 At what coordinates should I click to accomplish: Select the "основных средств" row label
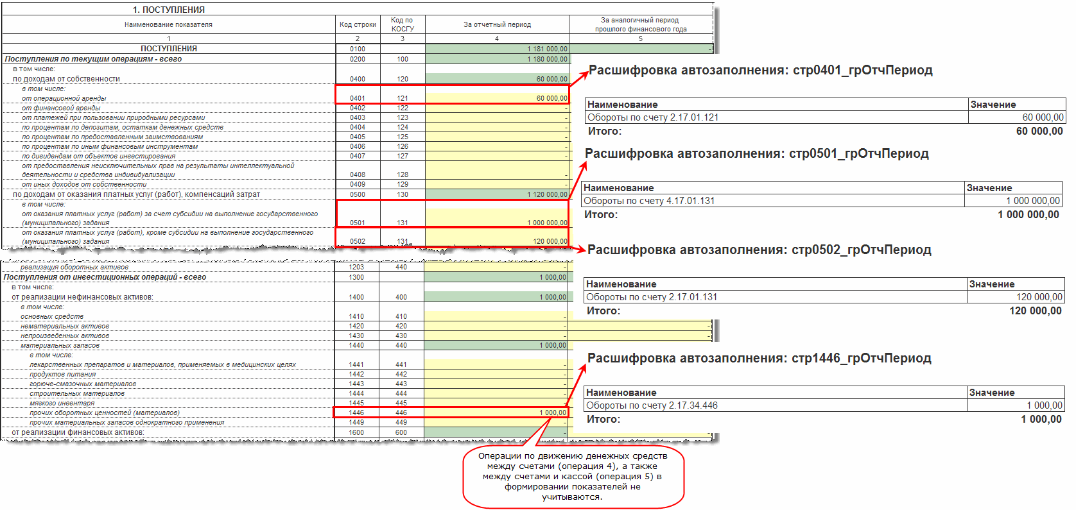coord(52,316)
